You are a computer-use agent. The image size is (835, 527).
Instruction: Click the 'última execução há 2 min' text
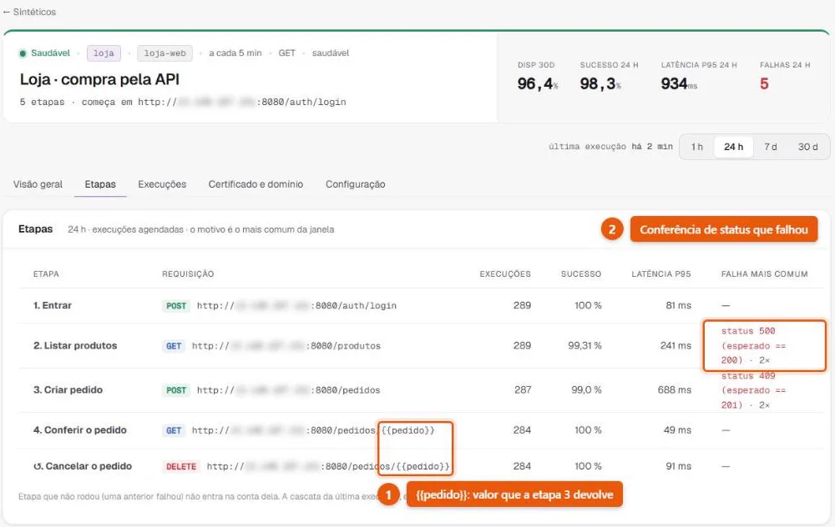point(610,146)
